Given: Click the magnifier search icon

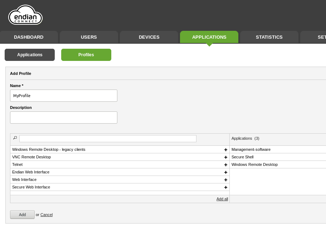Looking at the screenshot, I should [x=15, y=138].
